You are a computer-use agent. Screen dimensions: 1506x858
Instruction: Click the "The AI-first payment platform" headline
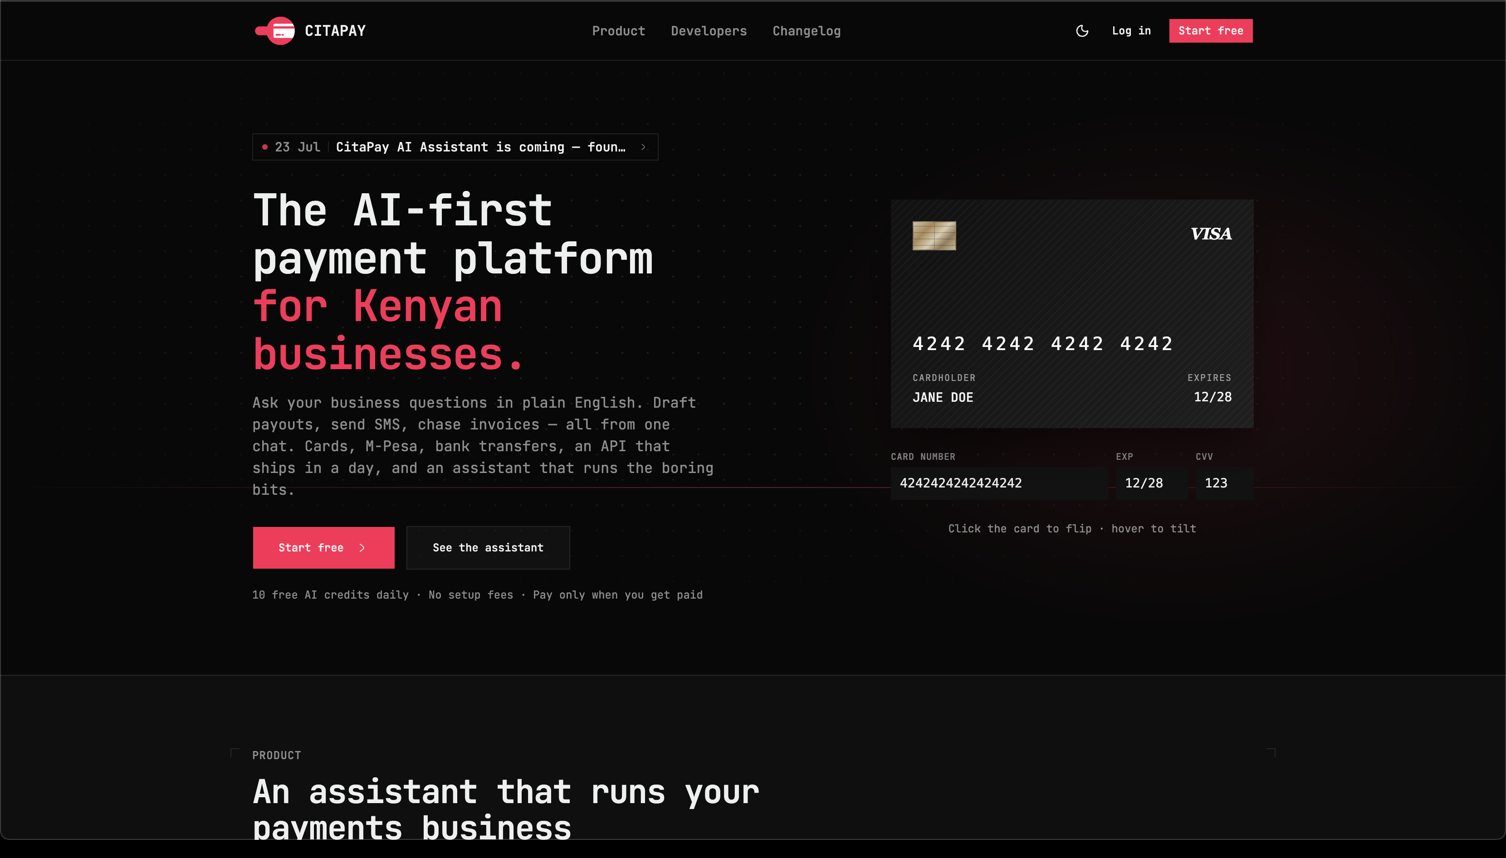(453, 234)
